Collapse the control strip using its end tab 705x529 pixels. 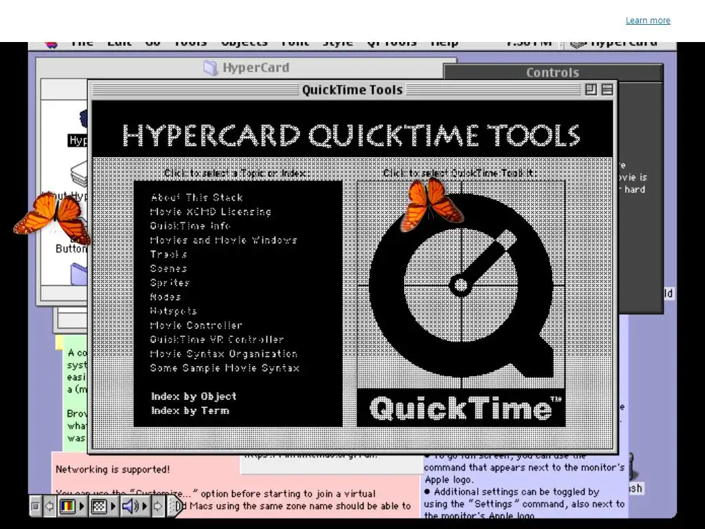pos(176,506)
